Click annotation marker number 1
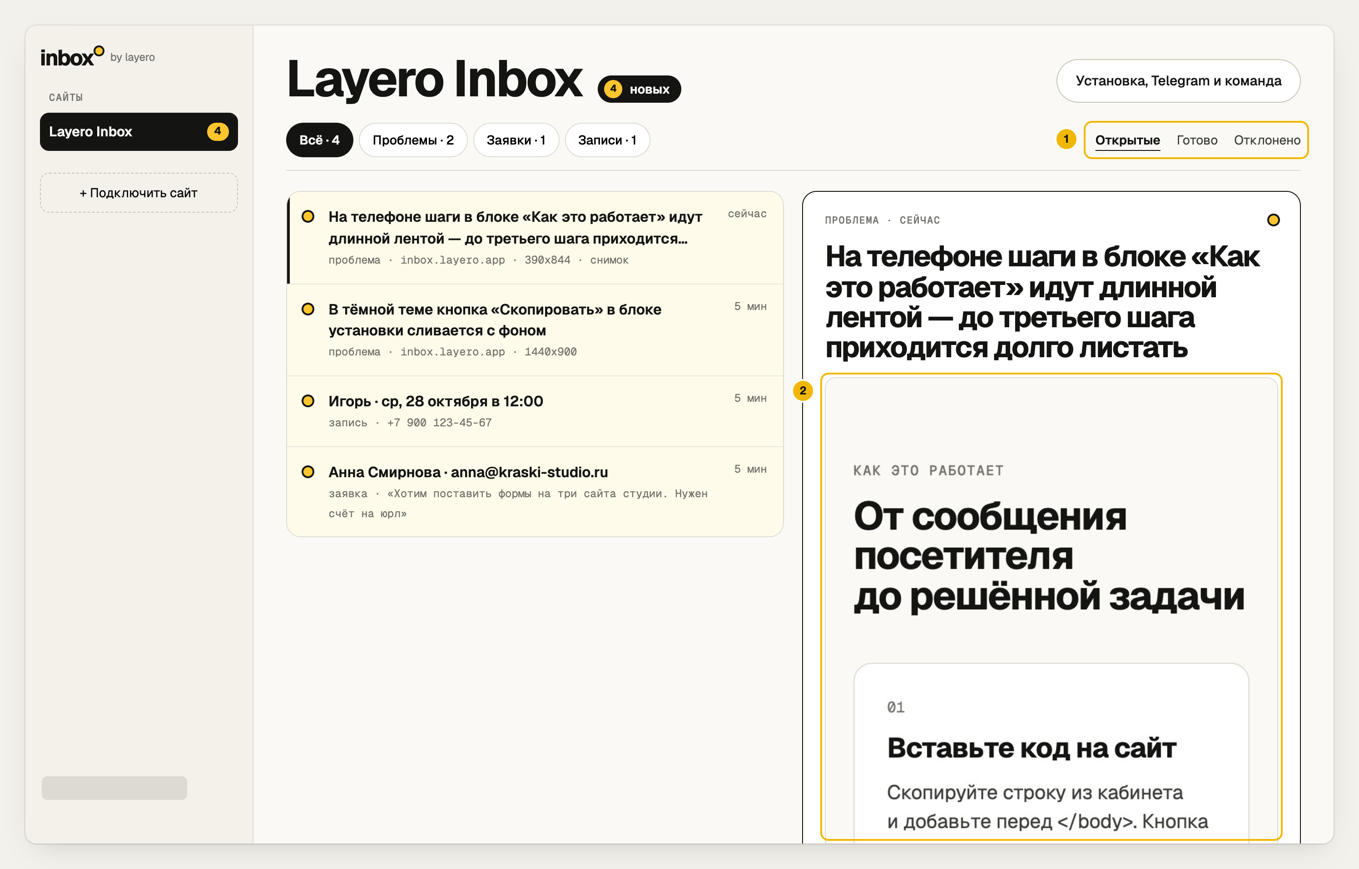 (x=1066, y=140)
